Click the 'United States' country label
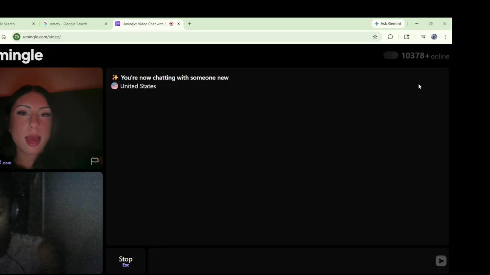The image size is (490, 275). coord(138,86)
